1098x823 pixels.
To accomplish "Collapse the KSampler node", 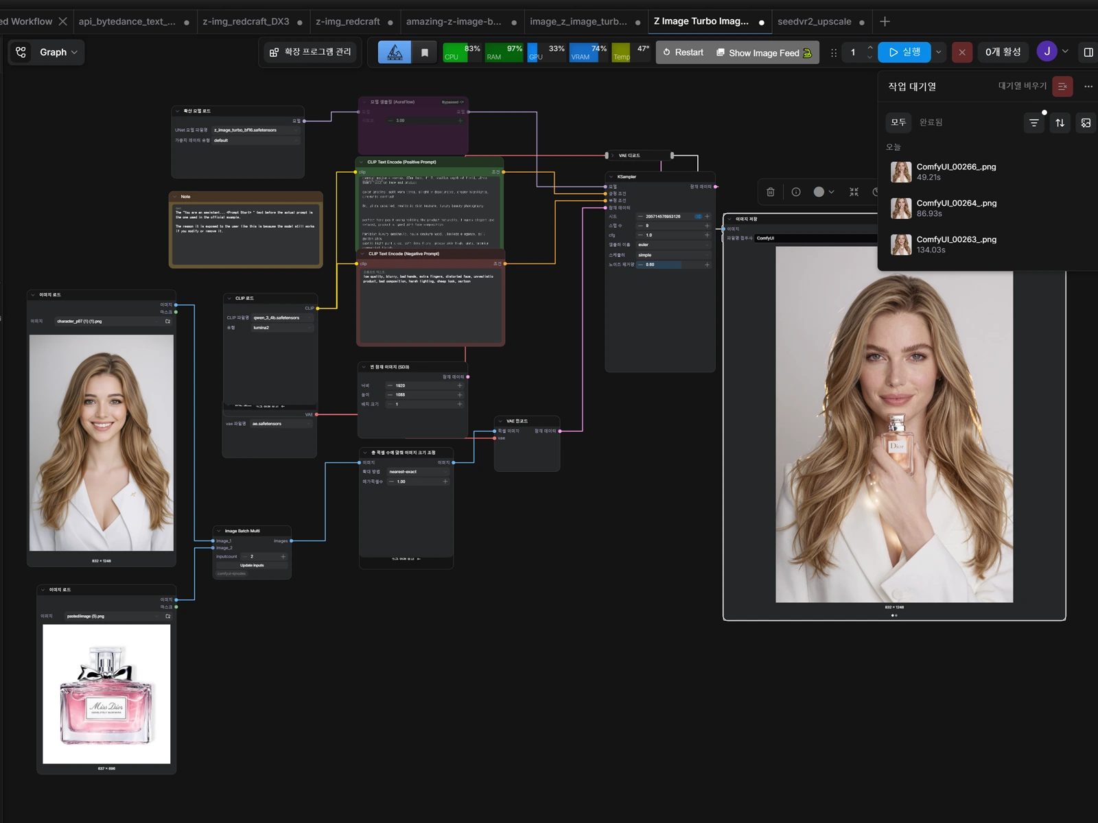I will click(x=611, y=176).
